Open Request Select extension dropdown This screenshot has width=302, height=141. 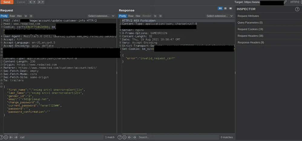[101, 16]
